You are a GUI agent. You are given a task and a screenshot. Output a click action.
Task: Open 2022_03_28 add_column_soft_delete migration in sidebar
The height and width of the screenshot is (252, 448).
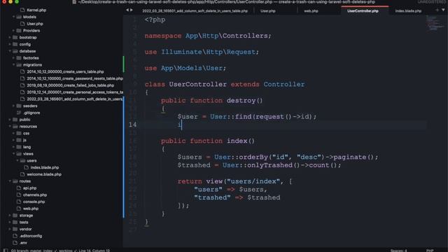(x=75, y=99)
